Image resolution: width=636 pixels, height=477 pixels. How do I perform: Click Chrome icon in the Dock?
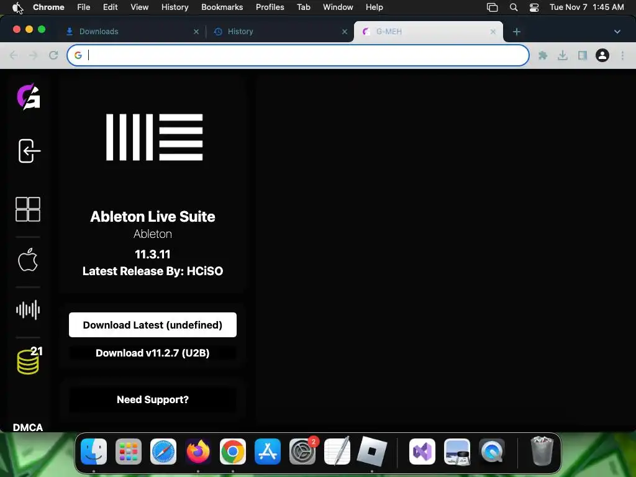[x=233, y=452]
